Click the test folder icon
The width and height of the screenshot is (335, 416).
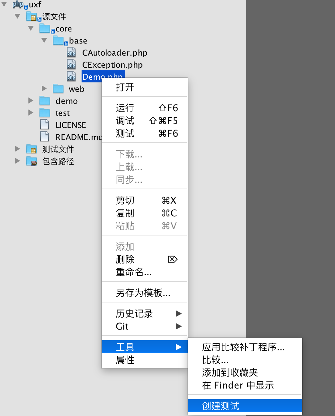(45, 113)
